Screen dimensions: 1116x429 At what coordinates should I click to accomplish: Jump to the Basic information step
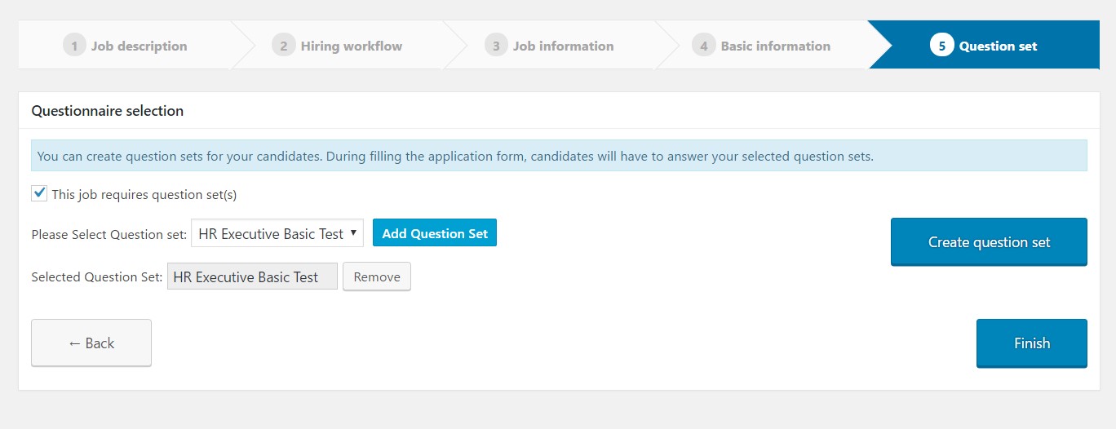(775, 46)
